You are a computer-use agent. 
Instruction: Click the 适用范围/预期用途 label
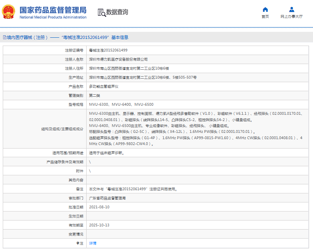68,153
